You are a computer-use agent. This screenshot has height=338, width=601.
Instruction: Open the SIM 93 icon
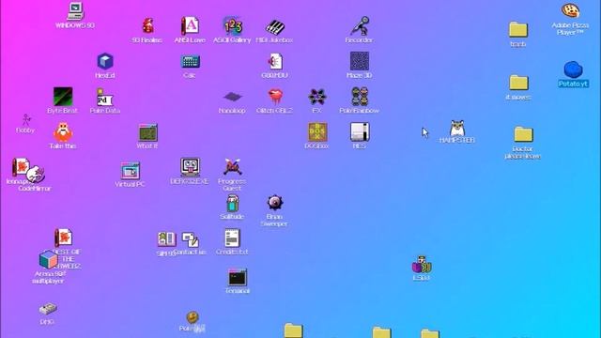(167, 239)
